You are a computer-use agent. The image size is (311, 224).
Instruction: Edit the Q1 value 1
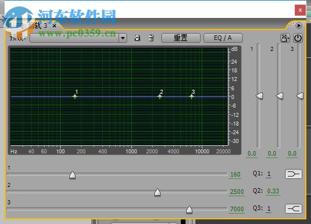pos(269,174)
